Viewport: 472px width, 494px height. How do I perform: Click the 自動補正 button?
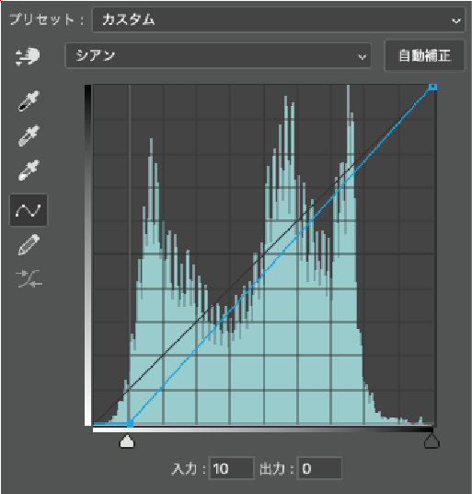pos(424,56)
